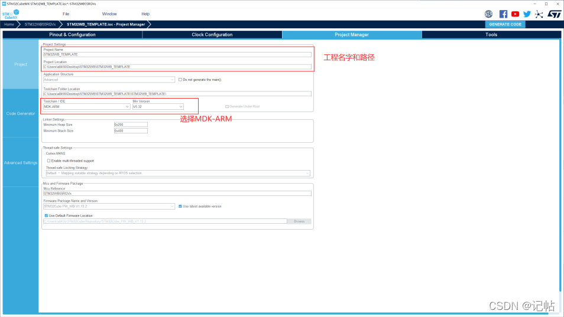The height and width of the screenshot is (317, 564).
Task: Select the Advanced Settings side section
Action: pyautogui.click(x=21, y=162)
